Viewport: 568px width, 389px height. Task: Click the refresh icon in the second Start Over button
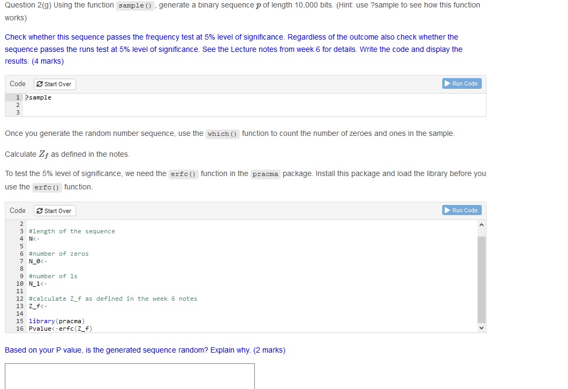coord(39,210)
